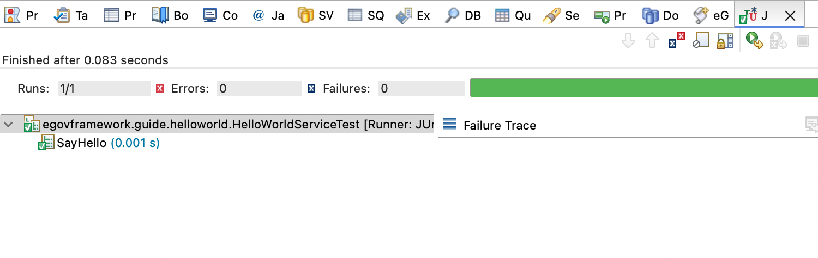
Task: Click the green test progress bar
Action: pyautogui.click(x=643, y=88)
